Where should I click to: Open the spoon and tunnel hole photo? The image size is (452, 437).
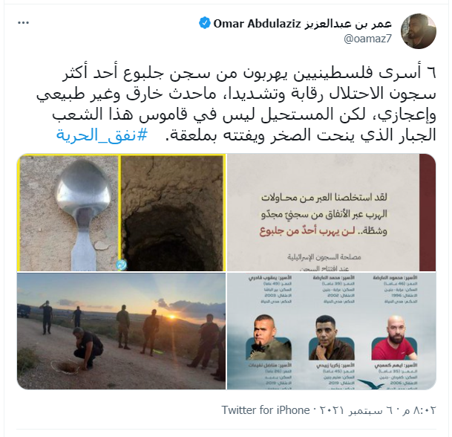122,213
